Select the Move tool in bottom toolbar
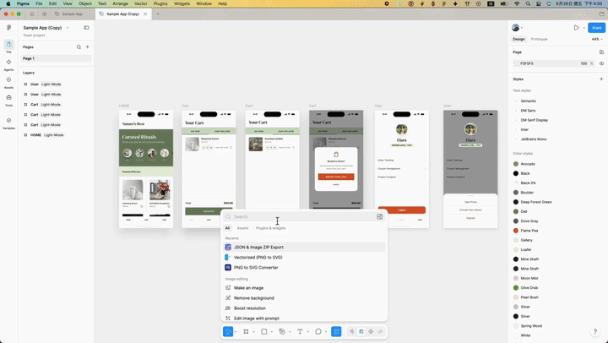Viewport: 608px width, 343px height. tap(228, 331)
